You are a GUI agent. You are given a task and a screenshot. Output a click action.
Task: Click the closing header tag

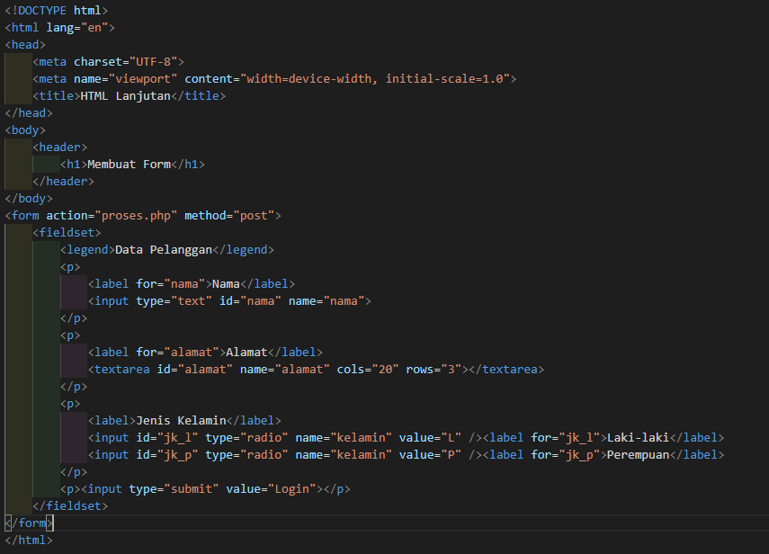[63, 182]
